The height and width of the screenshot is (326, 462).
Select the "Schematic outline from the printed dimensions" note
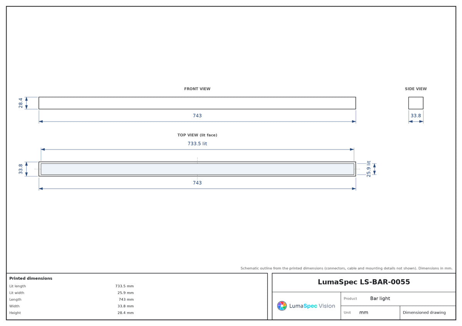[x=346, y=268]
